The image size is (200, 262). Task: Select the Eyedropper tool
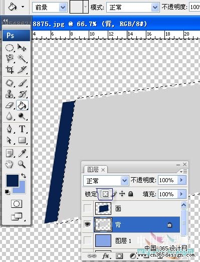(x=22, y=153)
